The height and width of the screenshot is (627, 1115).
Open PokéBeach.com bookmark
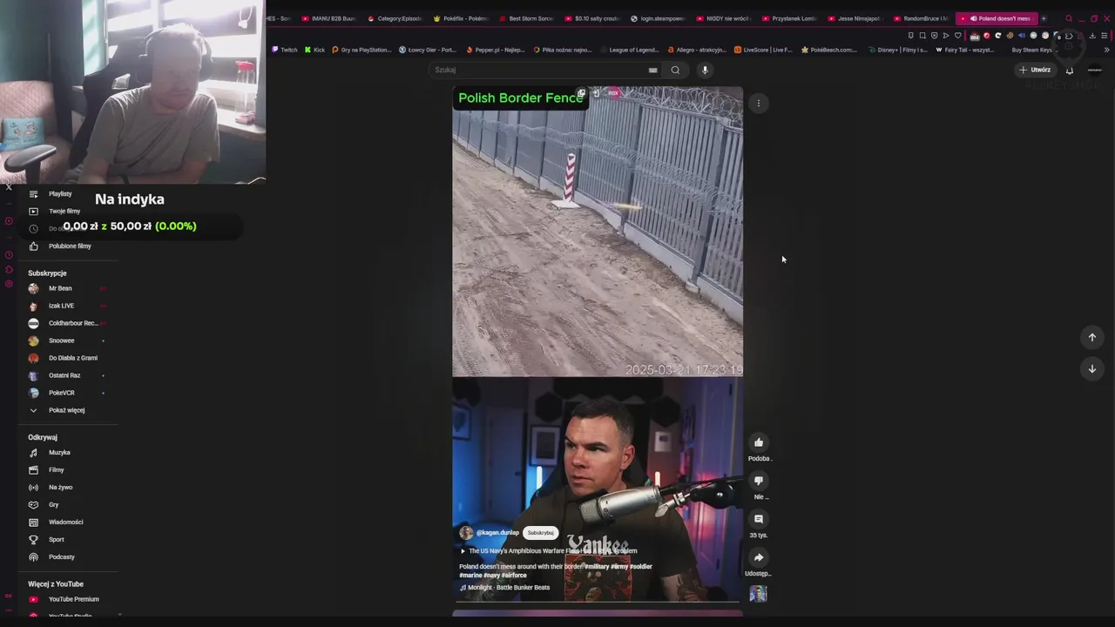click(829, 50)
